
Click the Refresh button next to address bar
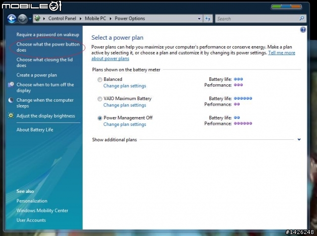pos(208,19)
